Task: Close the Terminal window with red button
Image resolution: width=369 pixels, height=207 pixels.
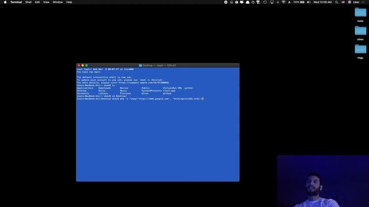Action: 79,66
